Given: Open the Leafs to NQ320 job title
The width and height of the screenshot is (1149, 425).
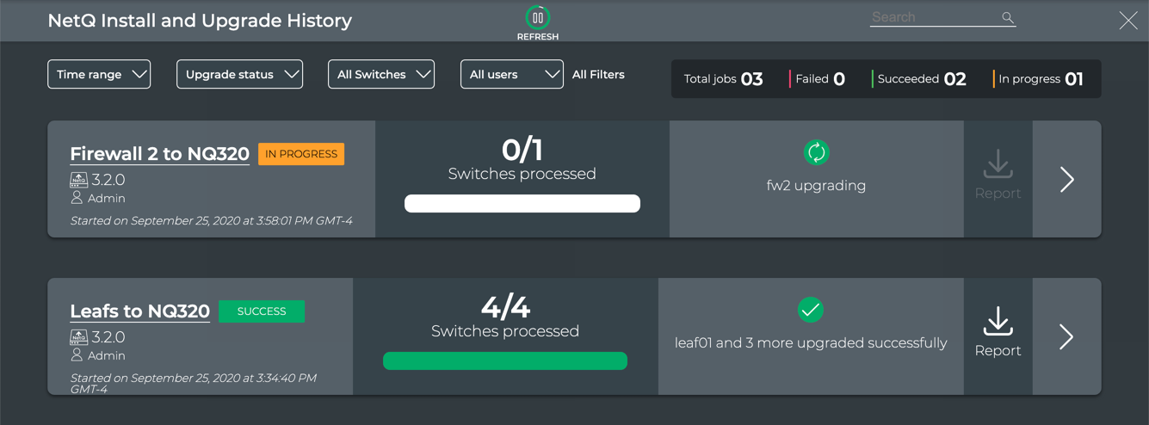Looking at the screenshot, I should (x=139, y=311).
